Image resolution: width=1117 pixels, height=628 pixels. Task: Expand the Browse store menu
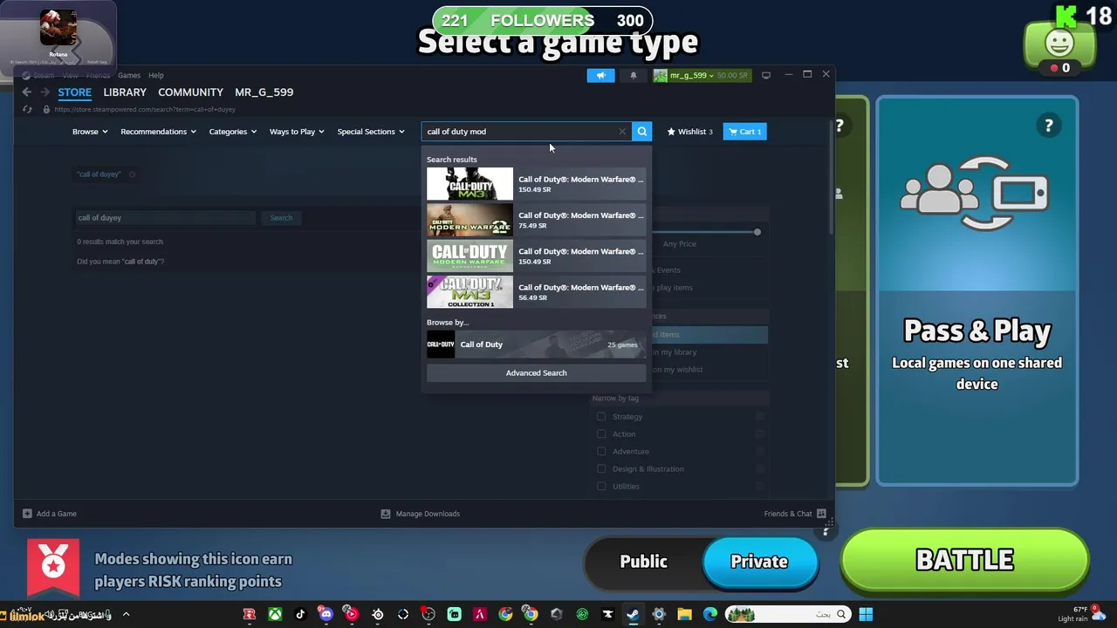[x=90, y=132]
